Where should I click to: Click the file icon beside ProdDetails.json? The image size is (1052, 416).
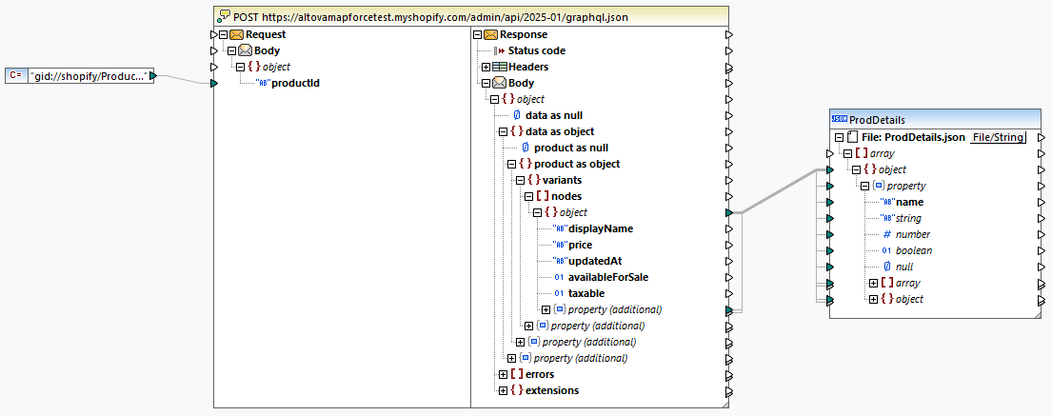[852, 137]
